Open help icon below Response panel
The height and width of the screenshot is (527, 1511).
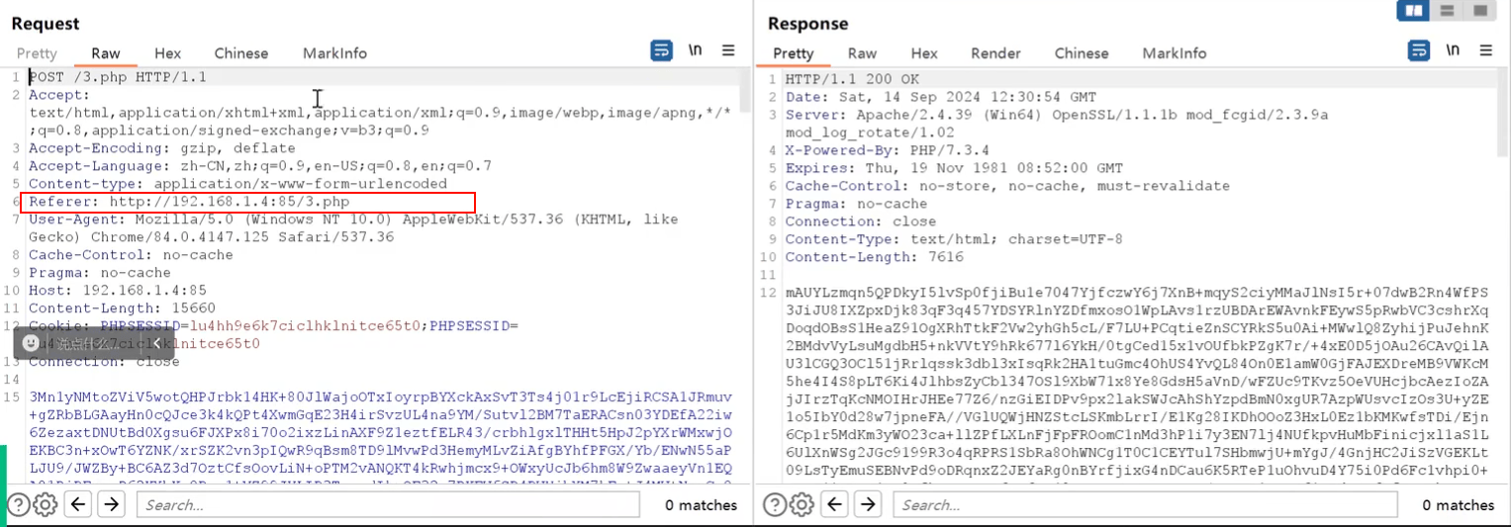point(775,505)
